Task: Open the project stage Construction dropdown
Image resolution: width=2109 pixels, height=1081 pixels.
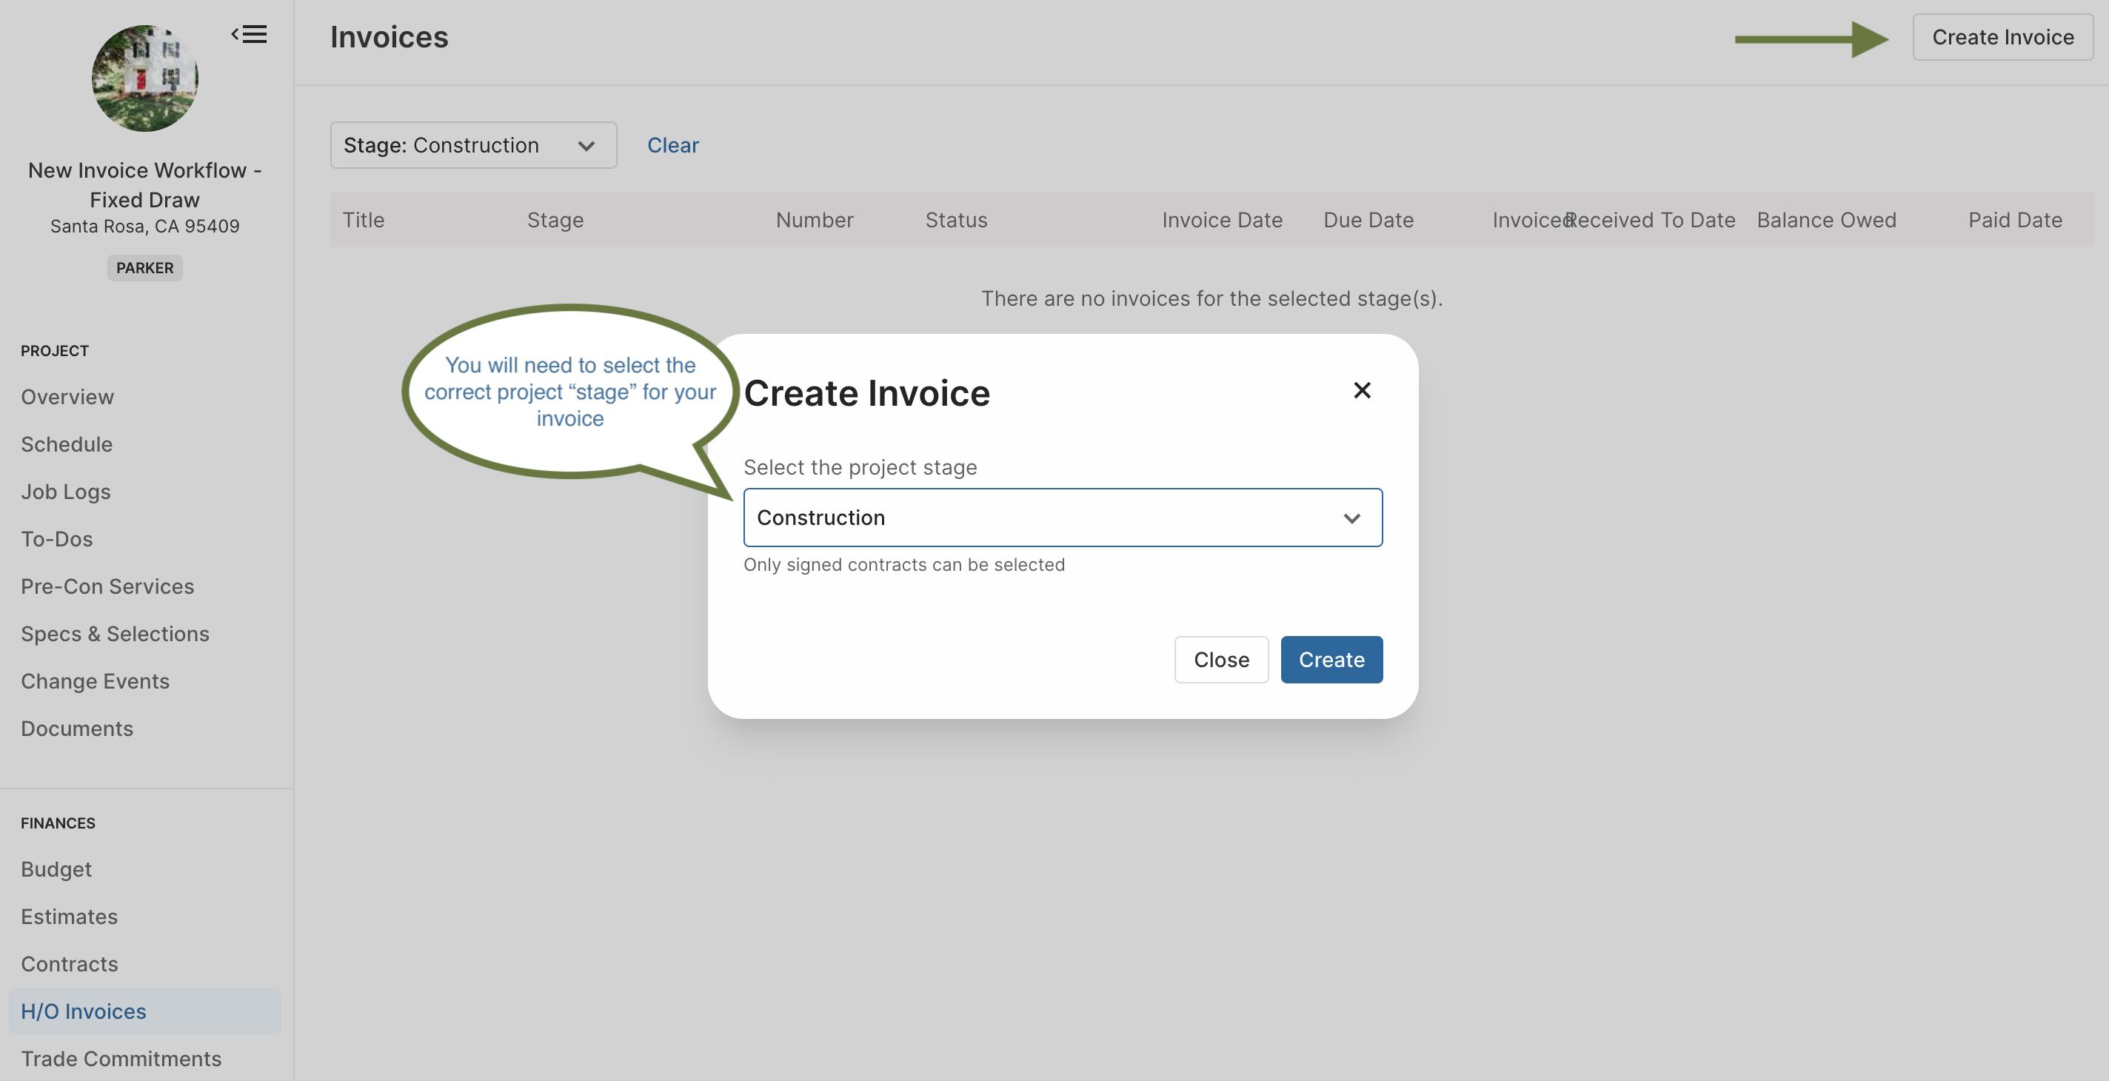Action: click(x=1063, y=518)
